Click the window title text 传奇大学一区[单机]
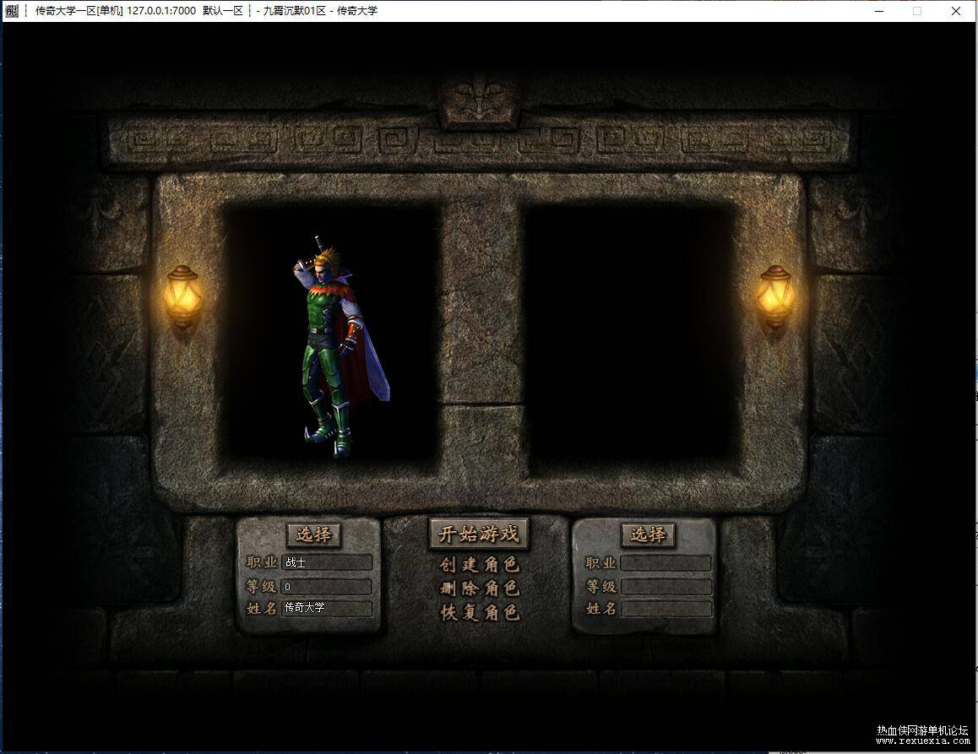The width and height of the screenshot is (978, 754). point(79,11)
